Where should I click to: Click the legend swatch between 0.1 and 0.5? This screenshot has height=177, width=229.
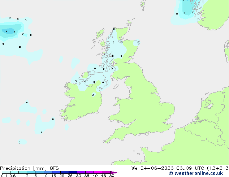point(6,172)
